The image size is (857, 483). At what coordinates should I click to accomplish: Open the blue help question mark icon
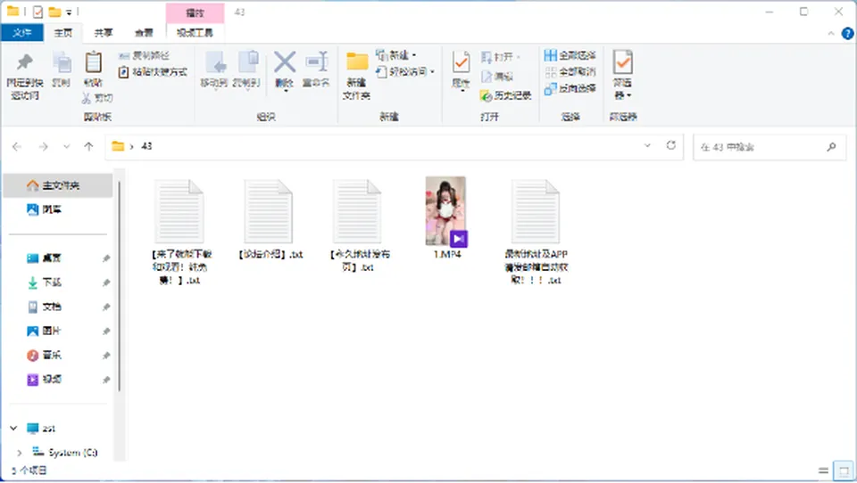847,34
